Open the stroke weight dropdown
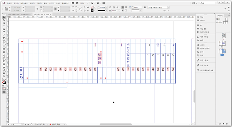This screenshot has width=232, height=127. [106, 7]
